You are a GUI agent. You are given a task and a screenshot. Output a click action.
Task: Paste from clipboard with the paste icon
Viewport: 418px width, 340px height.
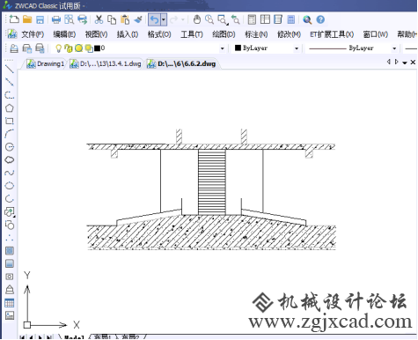click(125, 19)
